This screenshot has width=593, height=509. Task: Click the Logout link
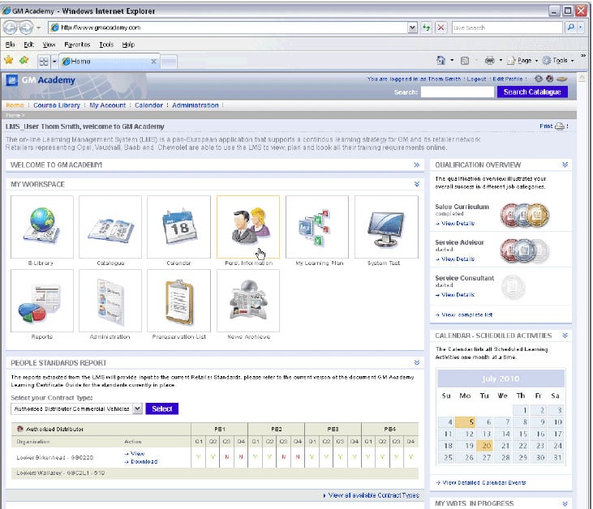476,79
